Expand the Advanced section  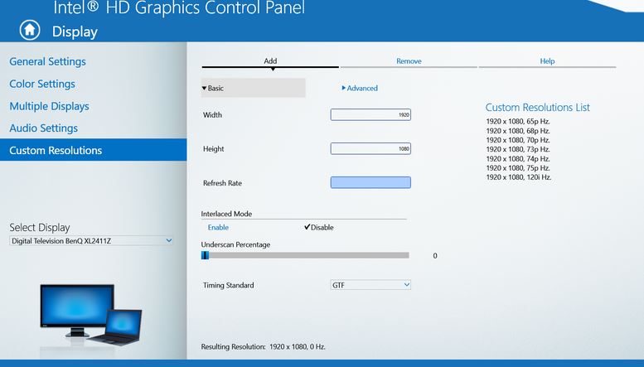(x=360, y=88)
